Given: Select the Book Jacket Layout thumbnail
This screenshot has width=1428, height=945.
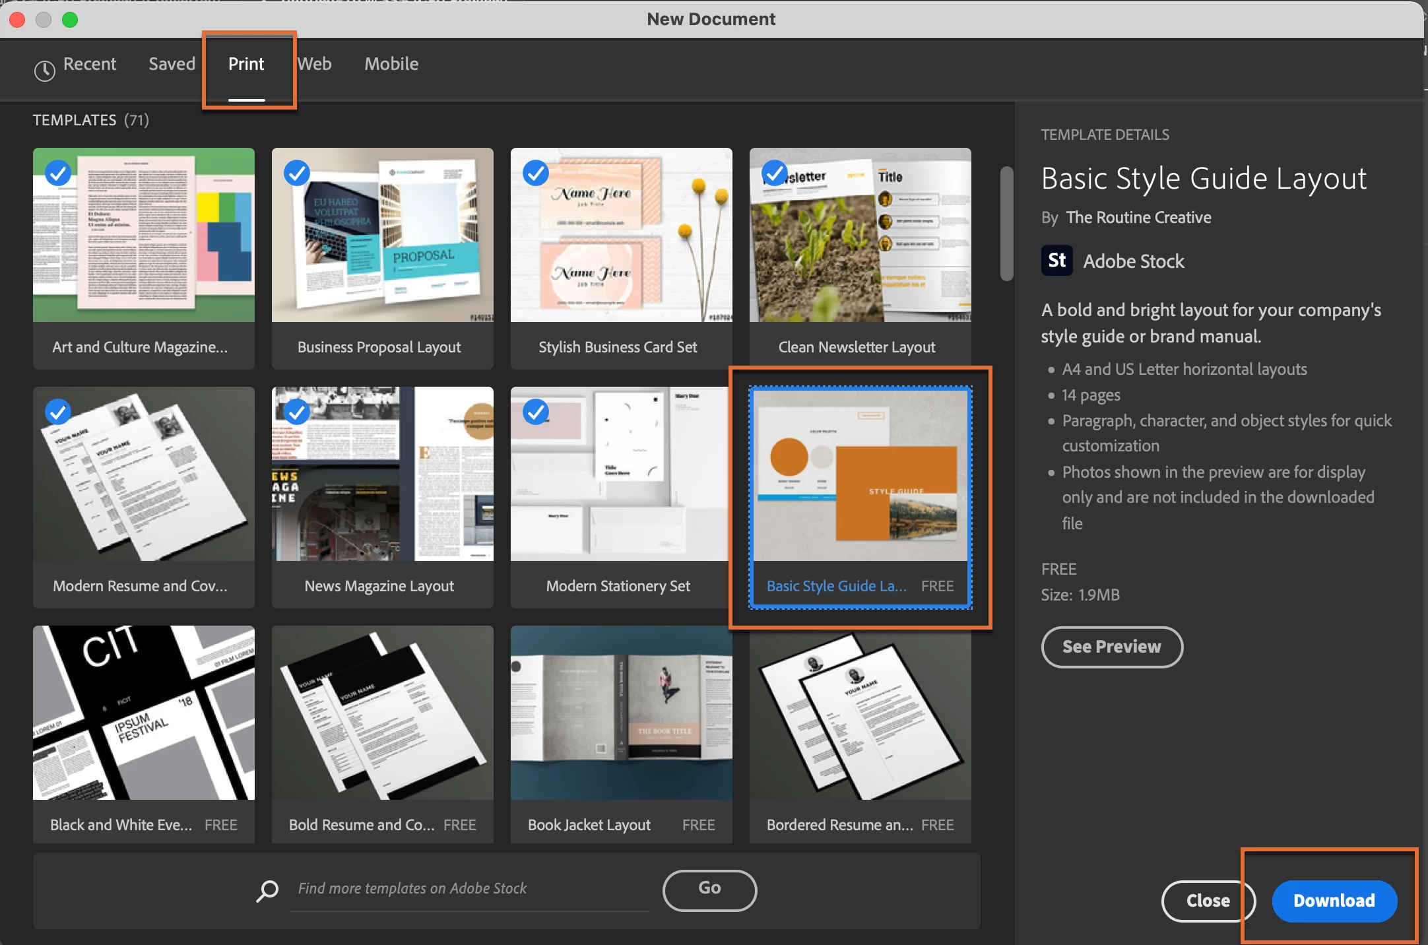Looking at the screenshot, I should coord(621,713).
